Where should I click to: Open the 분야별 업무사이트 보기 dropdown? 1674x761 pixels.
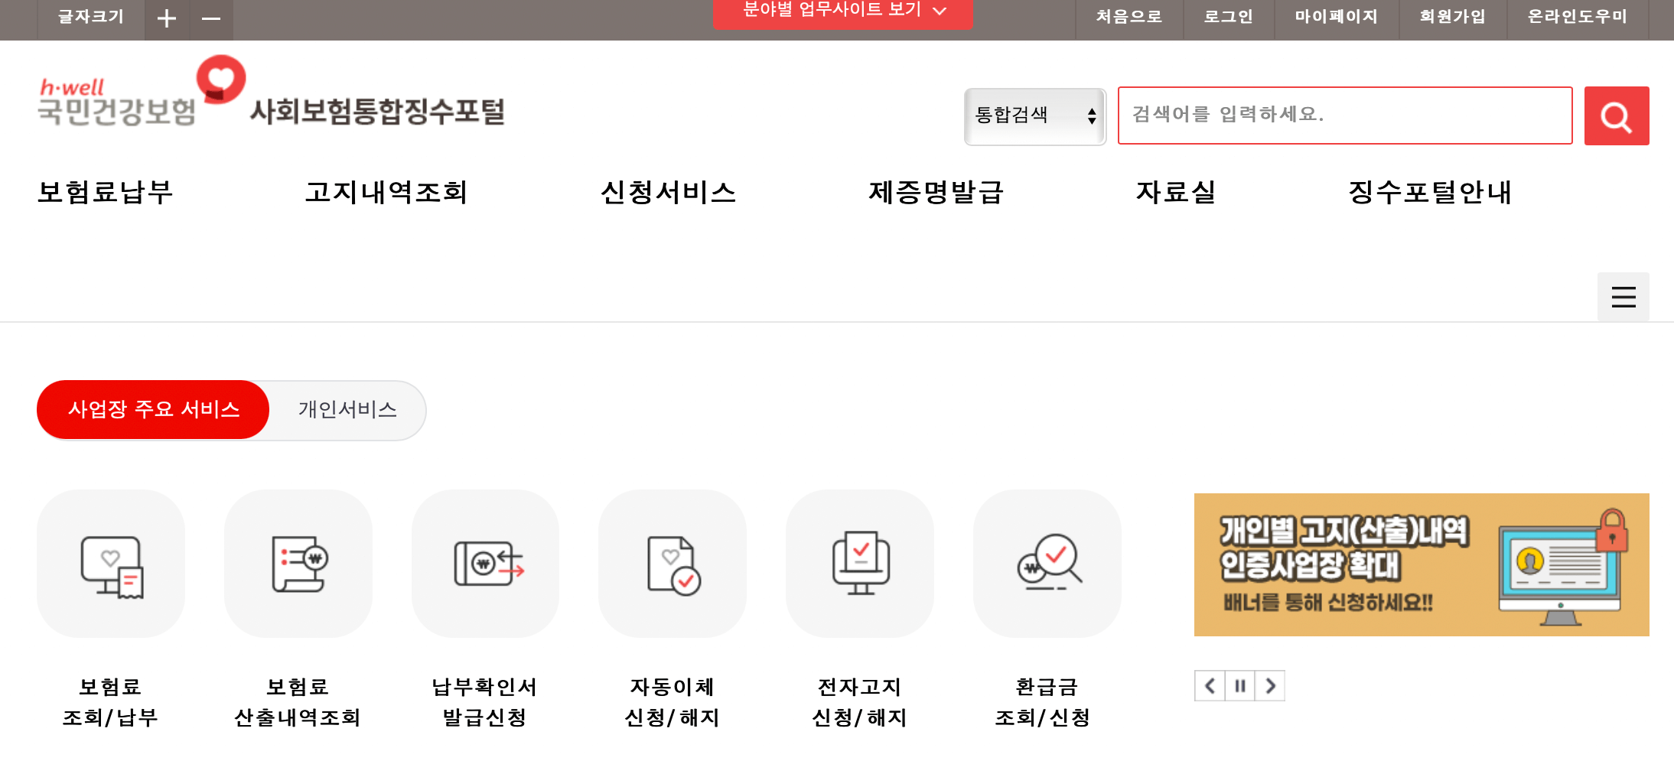point(842,11)
